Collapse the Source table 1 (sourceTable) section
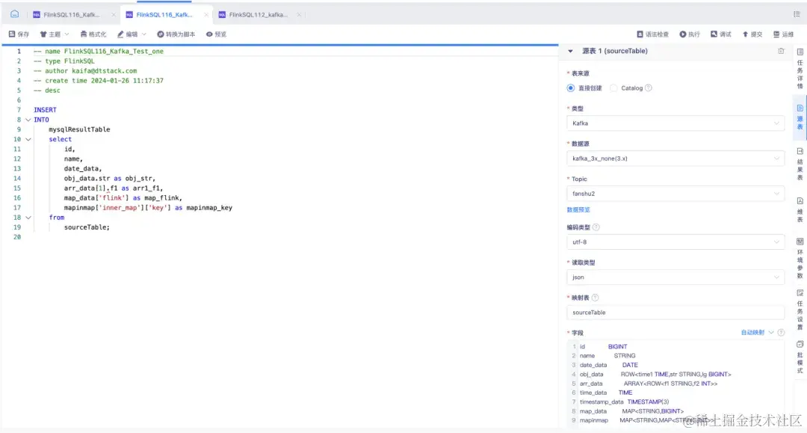The height and width of the screenshot is (433, 807). [x=570, y=51]
